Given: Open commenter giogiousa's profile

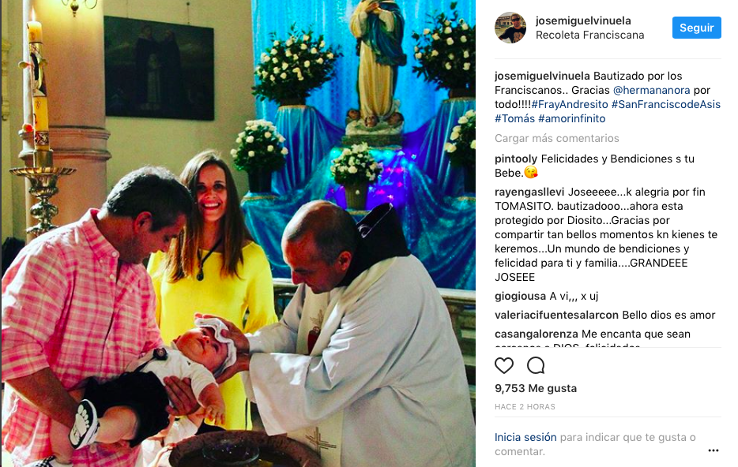Looking at the screenshot, I should [x=520, y=296].
